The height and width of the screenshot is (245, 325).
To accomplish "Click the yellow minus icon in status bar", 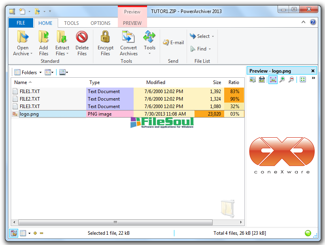I will point(42,233).
